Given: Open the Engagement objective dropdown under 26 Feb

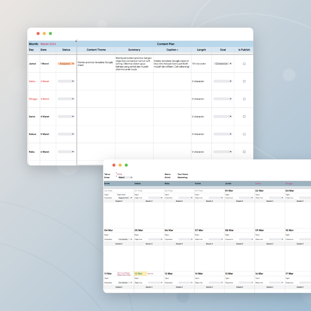Looking at the screenshot, I should tap(126, 197).
